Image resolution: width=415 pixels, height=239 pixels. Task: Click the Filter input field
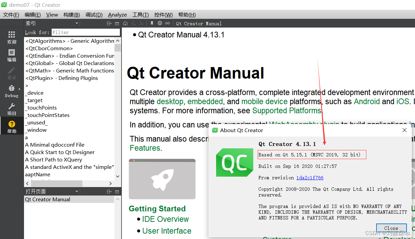click(x=85, y=32)
